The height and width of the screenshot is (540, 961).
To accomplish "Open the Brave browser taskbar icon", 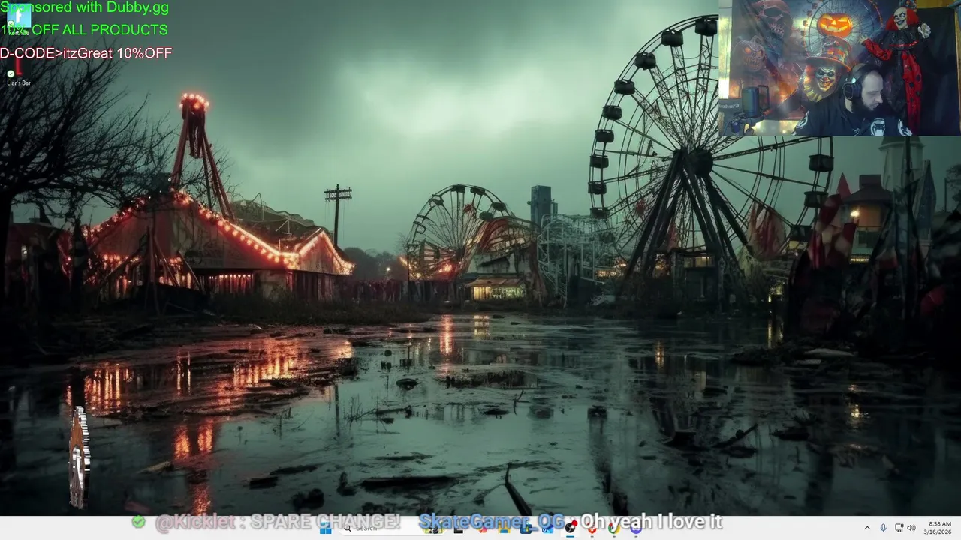I will point(592,528).
